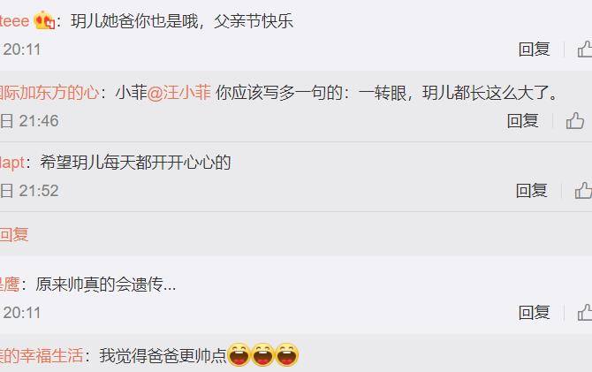This screenshot has width=592, height=372.
Task: Click the 20:11 timestamp under teee's comment
Action: pyautogui.click(x=20, y=49)
